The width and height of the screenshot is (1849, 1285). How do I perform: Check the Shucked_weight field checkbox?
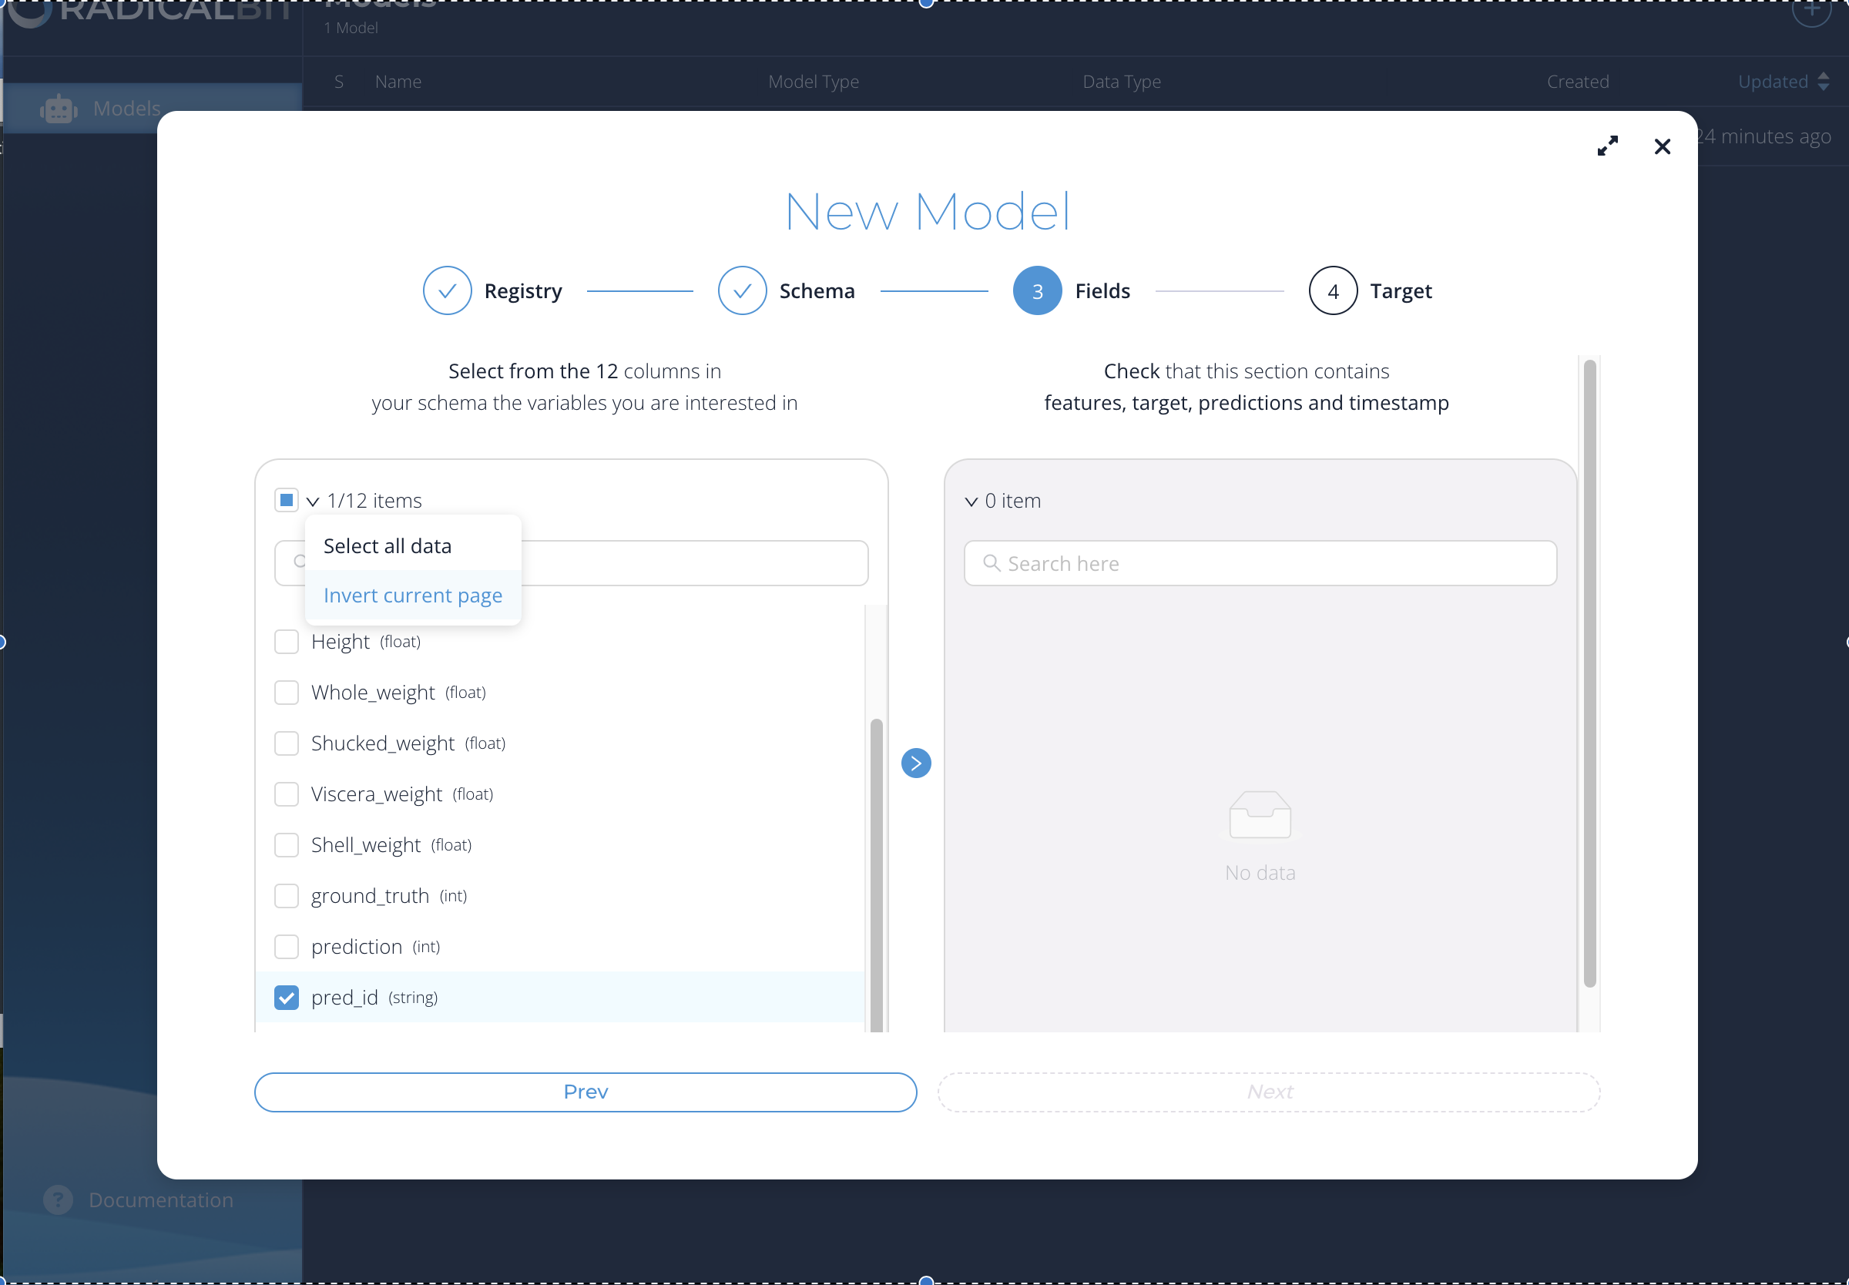[x=286, y=743]
